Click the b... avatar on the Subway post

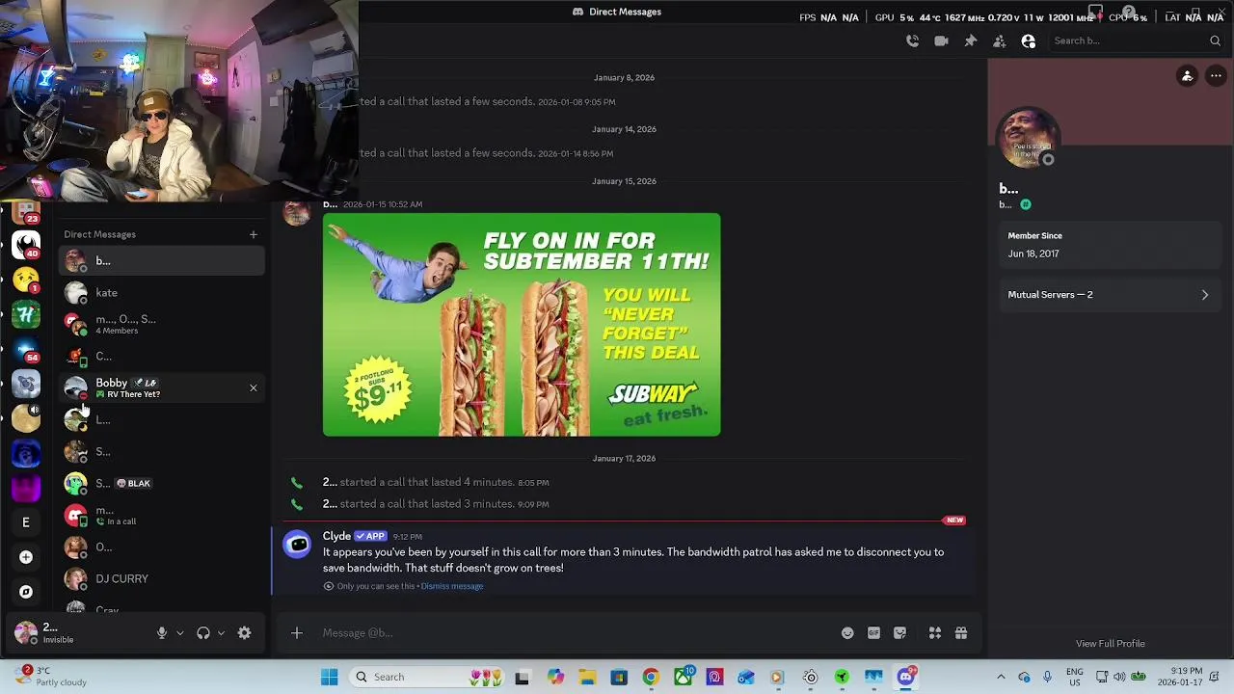297,213
